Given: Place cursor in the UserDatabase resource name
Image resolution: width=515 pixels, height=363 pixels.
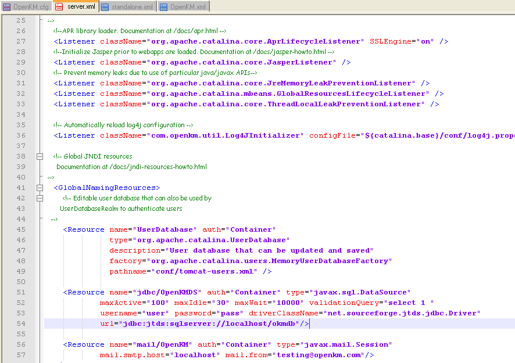Looking at the screenshot, I should (x=164, y=229).
